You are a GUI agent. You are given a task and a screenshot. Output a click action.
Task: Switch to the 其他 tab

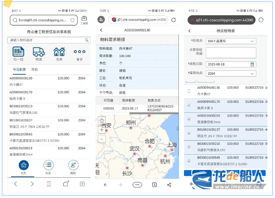pos(35,70)
